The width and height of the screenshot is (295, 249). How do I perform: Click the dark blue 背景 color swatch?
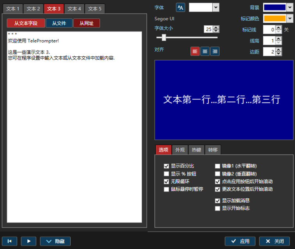[275, 7]
